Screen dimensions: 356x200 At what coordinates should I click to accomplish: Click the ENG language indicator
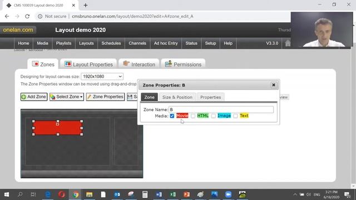coord(317,194)
